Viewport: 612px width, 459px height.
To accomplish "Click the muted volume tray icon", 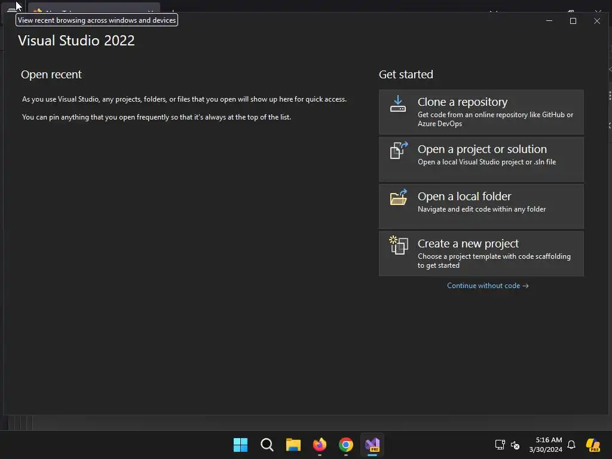I will pyautogui.click(x=515, y=445).
